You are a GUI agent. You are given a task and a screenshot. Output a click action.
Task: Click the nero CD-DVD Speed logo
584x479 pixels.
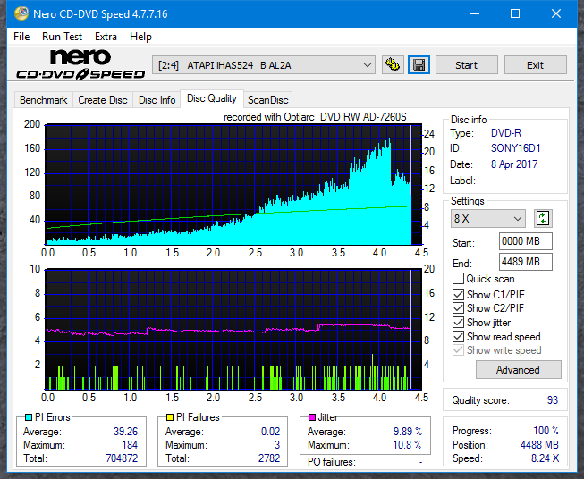tap(80, 64)
